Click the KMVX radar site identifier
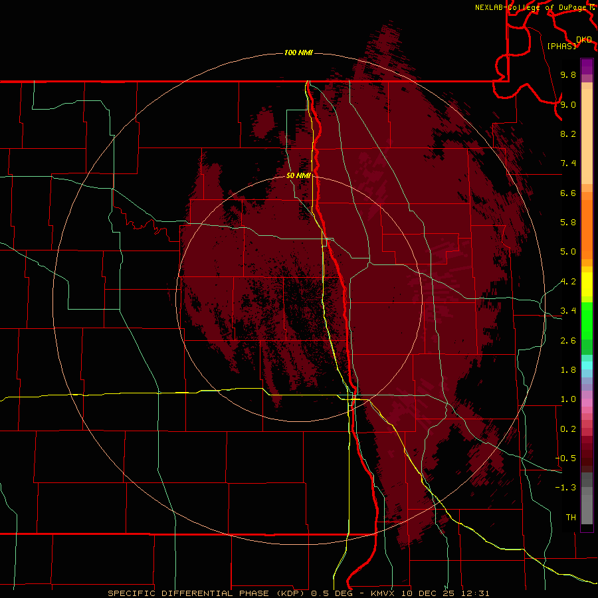The image size is (598, 598). 382,593
